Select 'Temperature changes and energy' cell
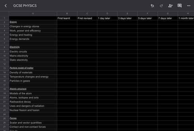This screenshot has height=131, width=194. point(33,77)
